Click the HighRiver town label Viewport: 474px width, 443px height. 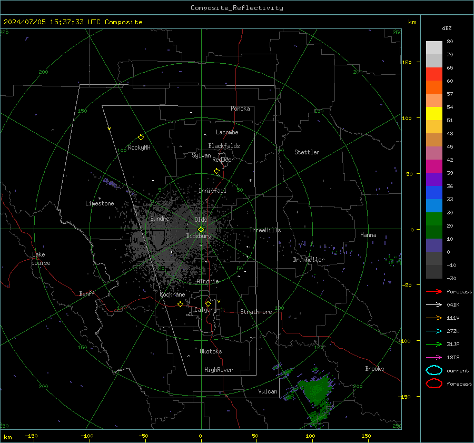coord(219,370)
